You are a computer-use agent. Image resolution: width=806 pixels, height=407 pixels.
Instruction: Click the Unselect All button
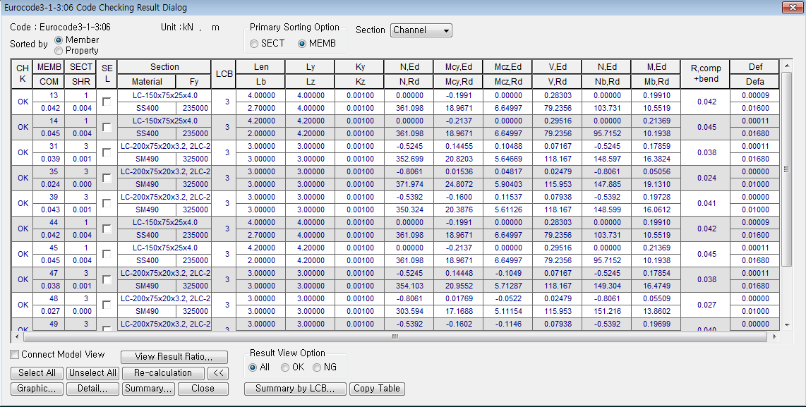pyautogui.click(x=93, y=373)
